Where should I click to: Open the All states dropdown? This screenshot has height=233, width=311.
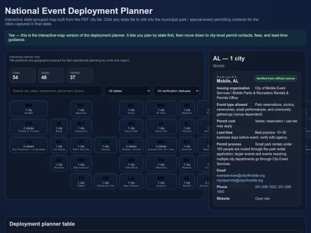click(x=127, y=91)
